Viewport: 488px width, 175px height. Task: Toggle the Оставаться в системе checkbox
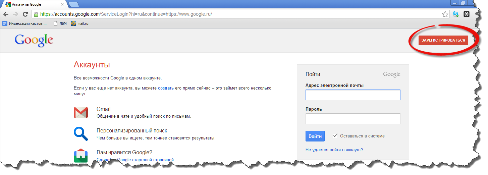(x=335, y=136)
